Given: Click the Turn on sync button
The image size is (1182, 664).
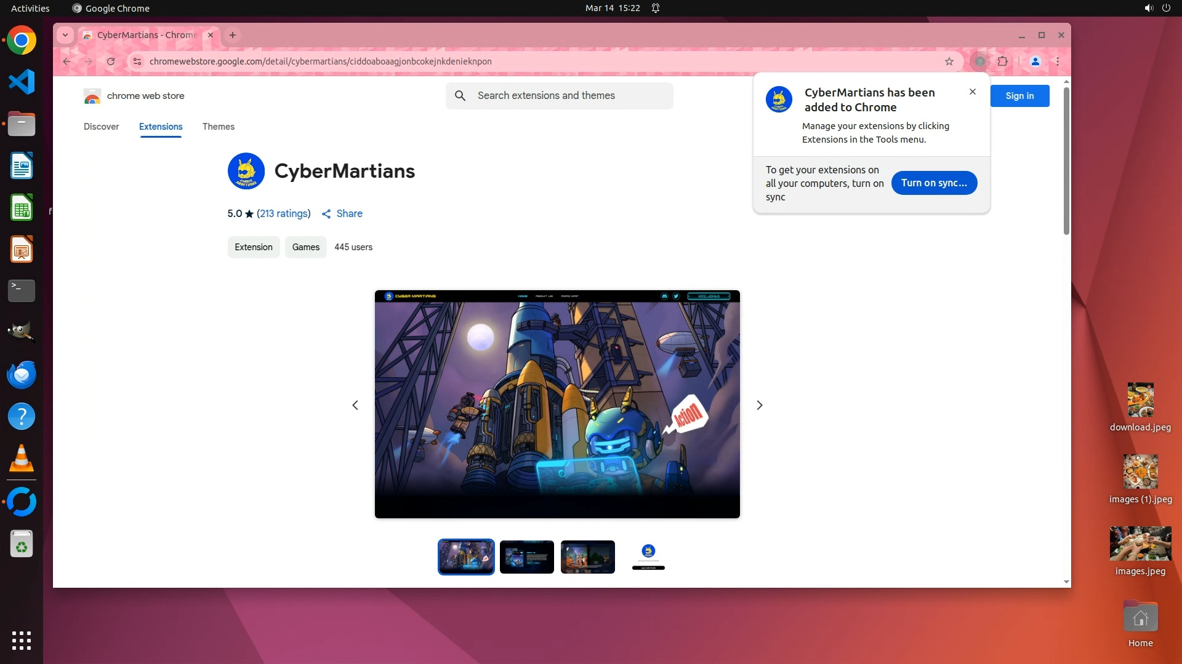Looking at the screenshot, I should [933, 183].
